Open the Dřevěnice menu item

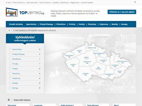[x=61, y=24]
